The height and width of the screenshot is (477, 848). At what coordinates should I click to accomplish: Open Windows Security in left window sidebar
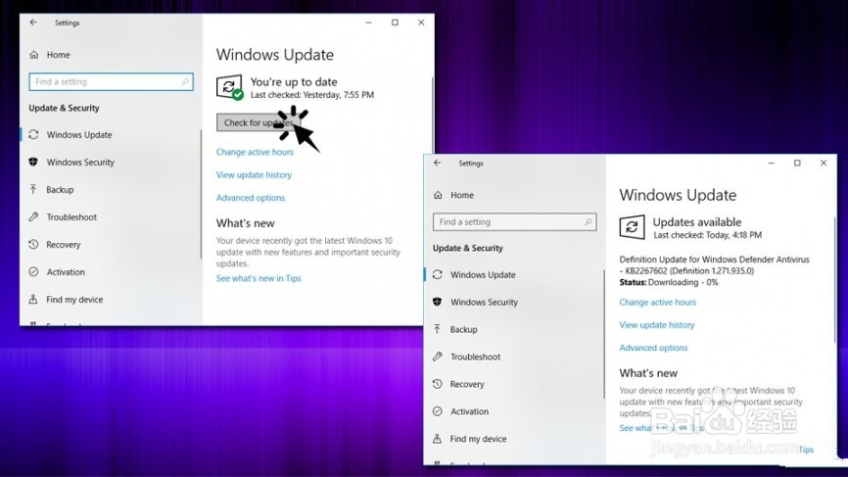pyautogui.click(x=80, y=163)
